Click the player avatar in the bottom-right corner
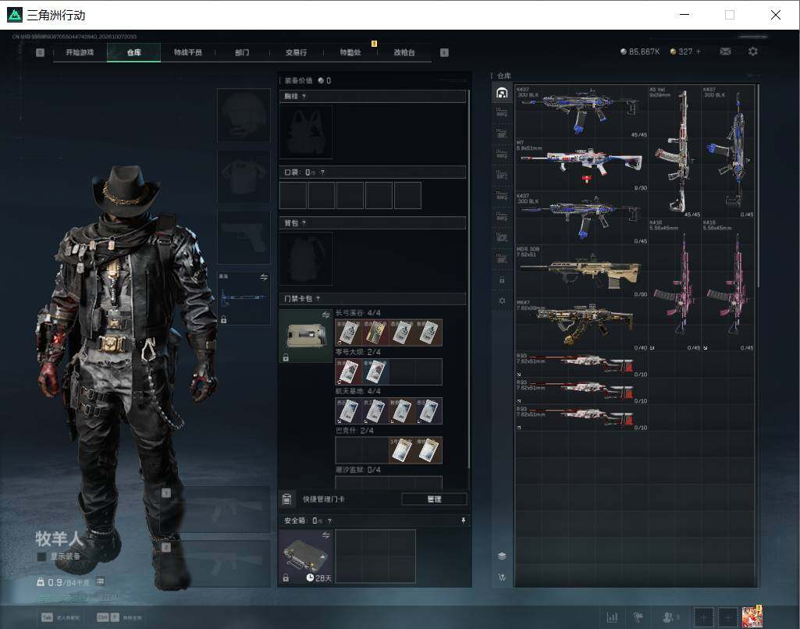This screenshot has width=800, height=629. pos(752,616)
